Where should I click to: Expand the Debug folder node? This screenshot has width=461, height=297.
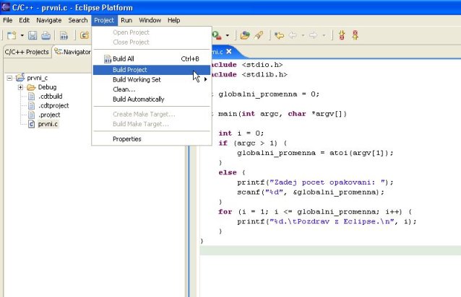coord(20,87)
